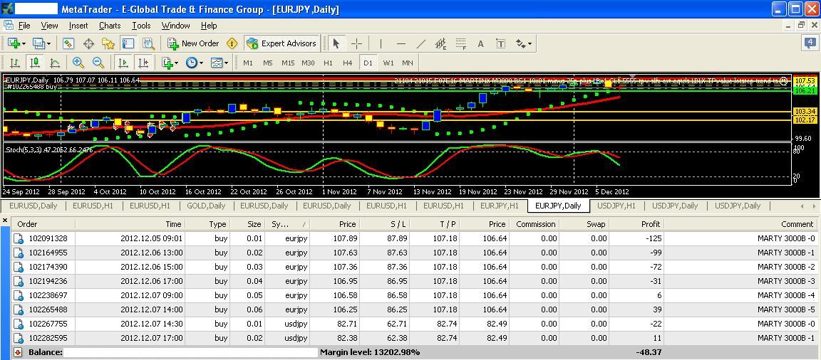Image resolution: width=821 pixels, height=360 pixels.
Task: Expand the arrows dropdown arrow
Action: click(x=530, y=44)
